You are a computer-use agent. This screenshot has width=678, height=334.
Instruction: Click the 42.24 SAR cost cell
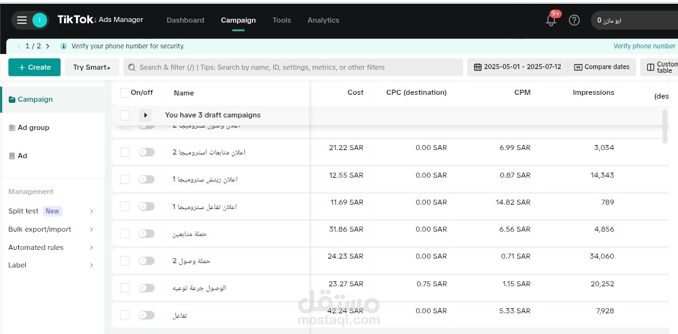[345, 311]
